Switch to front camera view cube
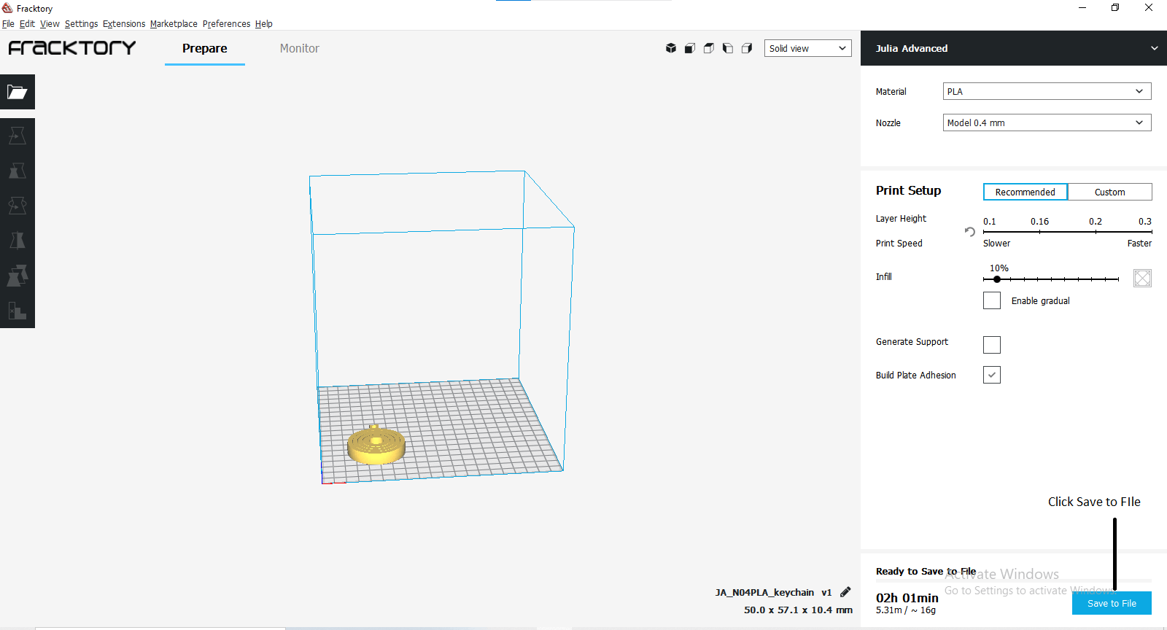 (690, 48)
